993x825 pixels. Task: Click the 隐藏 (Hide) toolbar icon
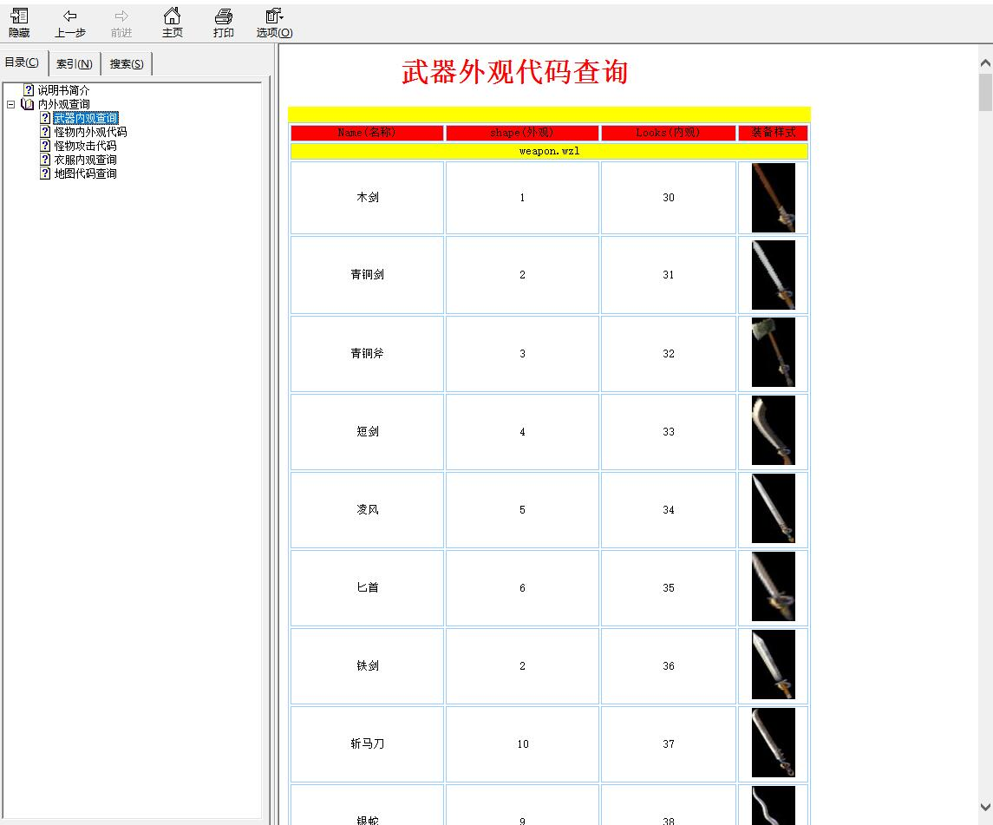pyautogui.click(x=19, y=16)
